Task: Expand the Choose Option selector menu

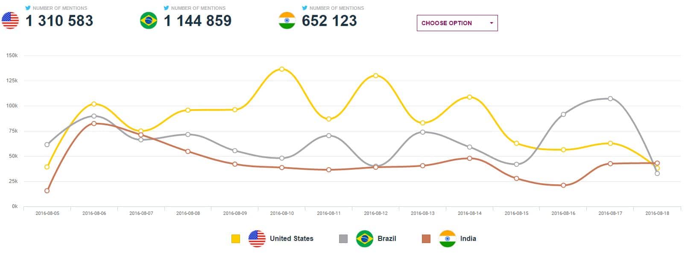Action: pyautogui.click(x=457, y=23)
